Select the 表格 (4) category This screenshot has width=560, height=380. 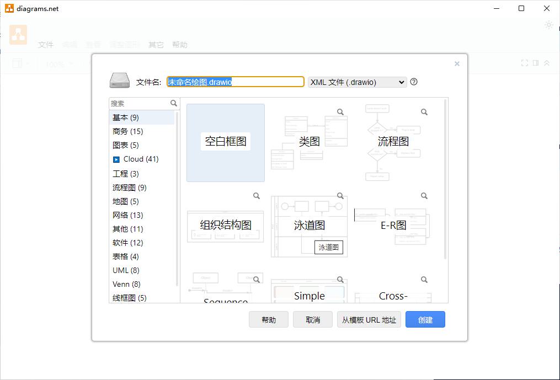142,257
